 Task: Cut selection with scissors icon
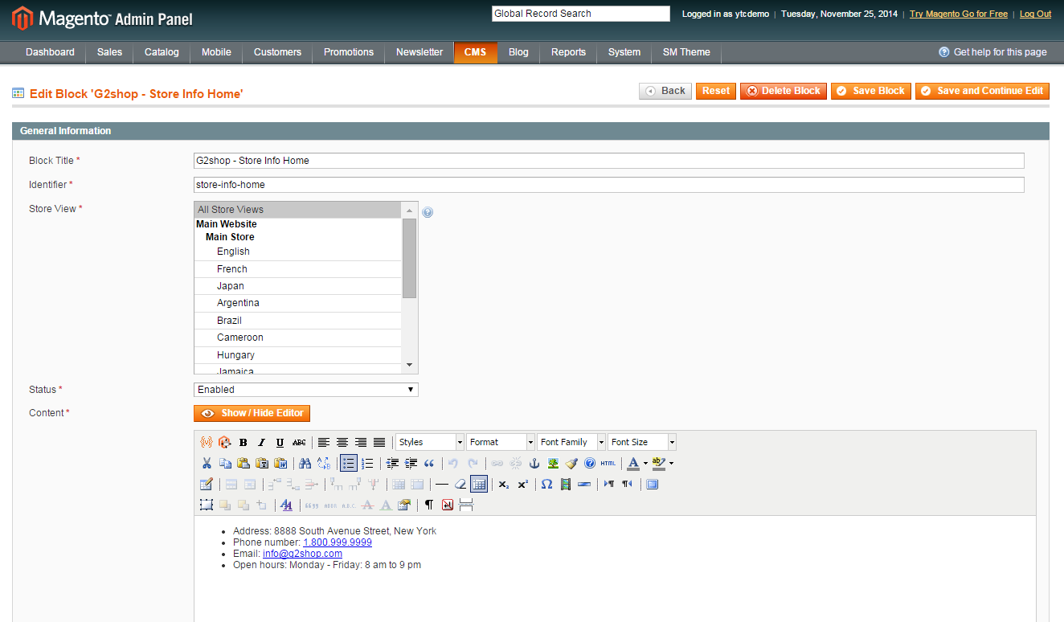pyautogui.click(x=207, y=463)
